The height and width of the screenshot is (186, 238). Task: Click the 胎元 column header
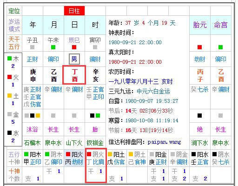[x=200, y=25]
